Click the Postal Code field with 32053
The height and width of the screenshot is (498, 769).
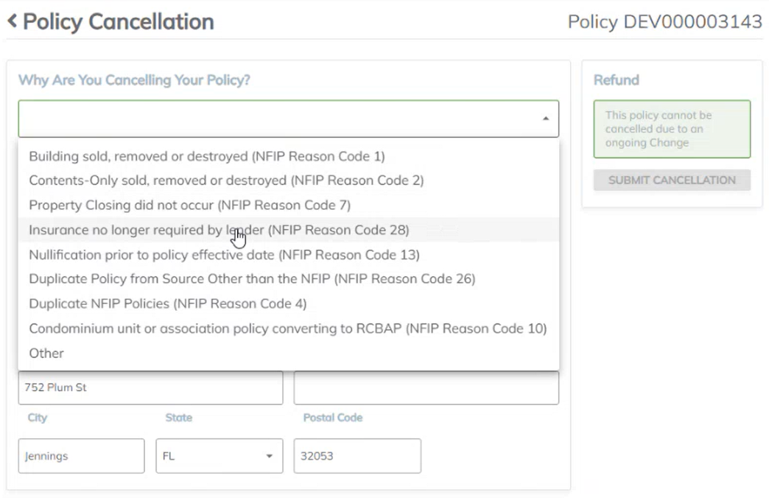357,456
